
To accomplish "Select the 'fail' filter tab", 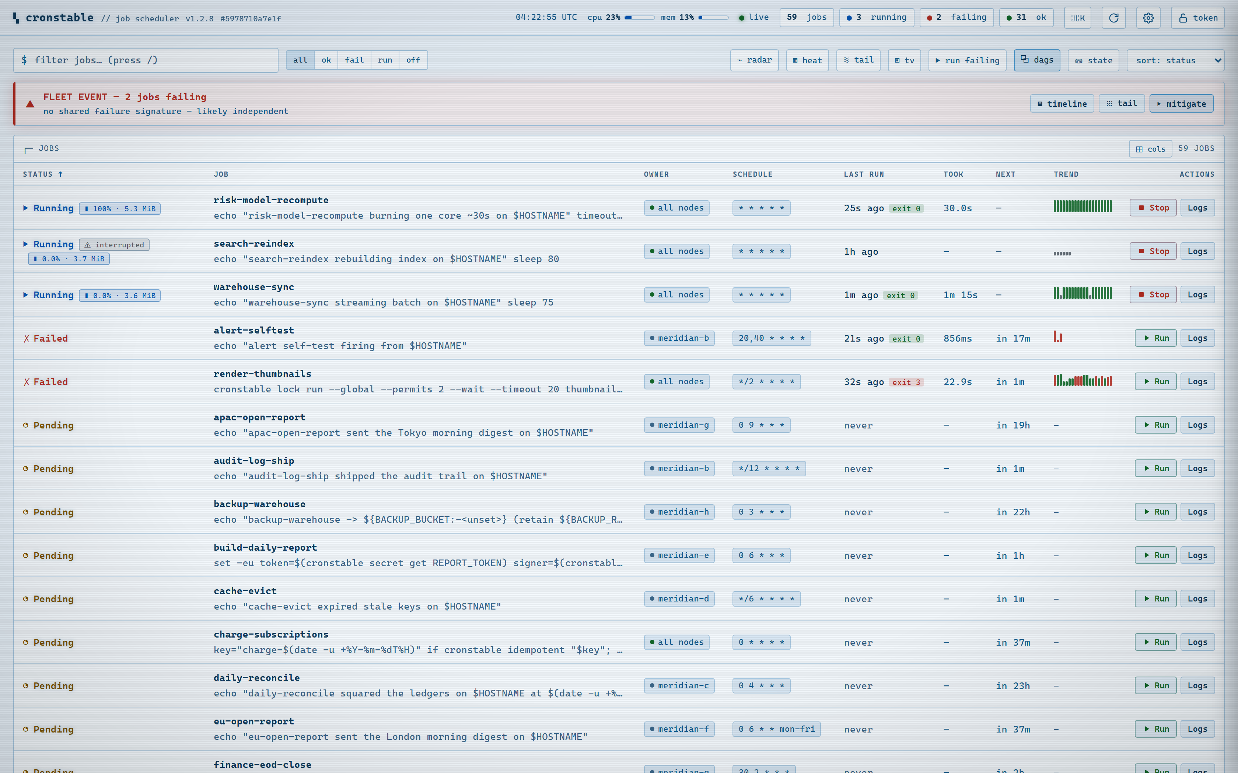I will (x=354, y=60).
